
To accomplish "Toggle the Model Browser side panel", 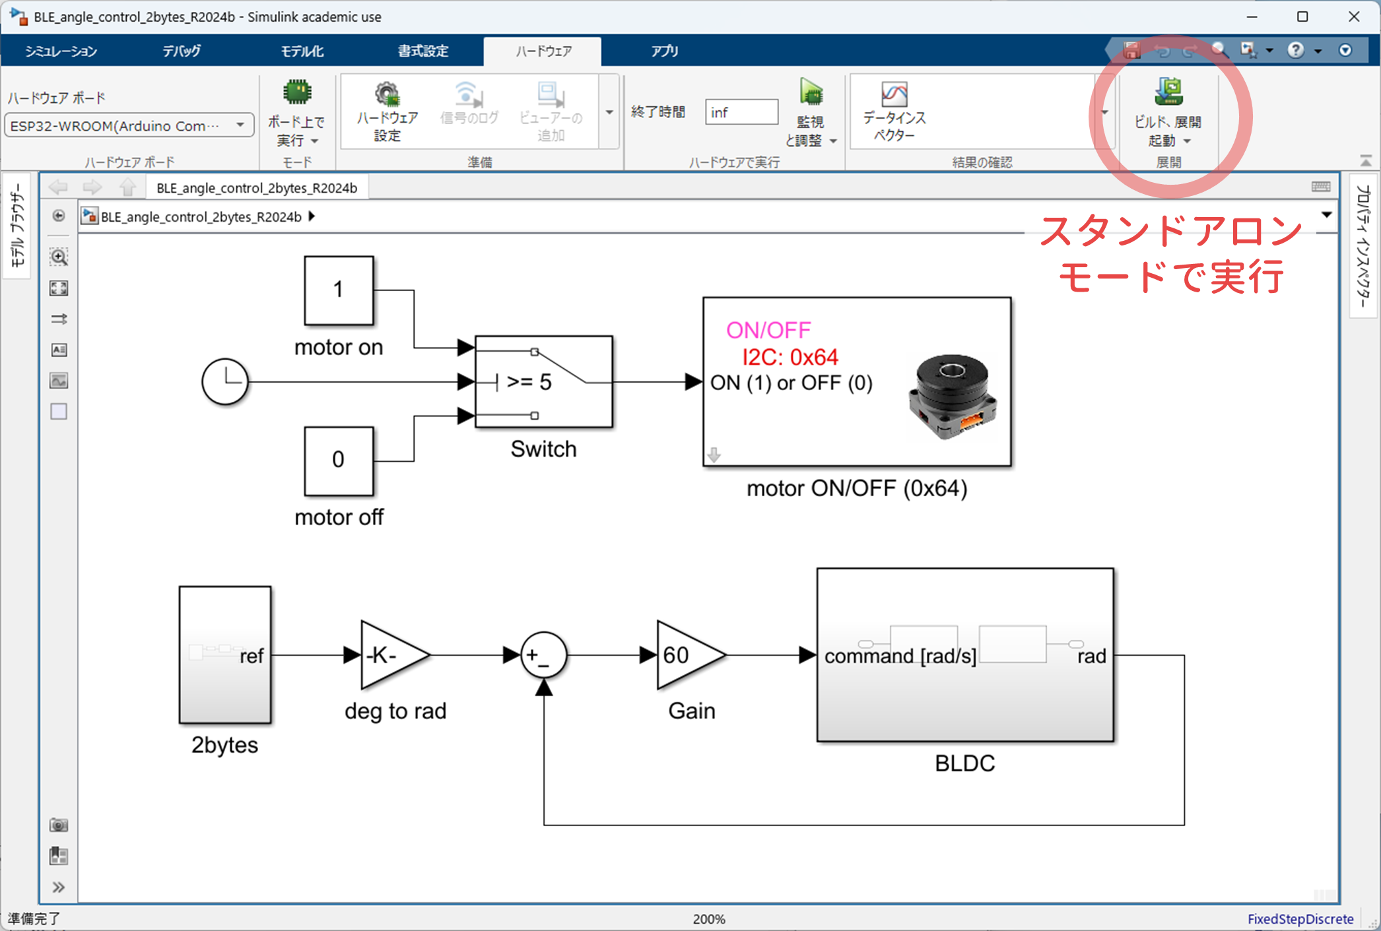I will [x=17, y=224].
